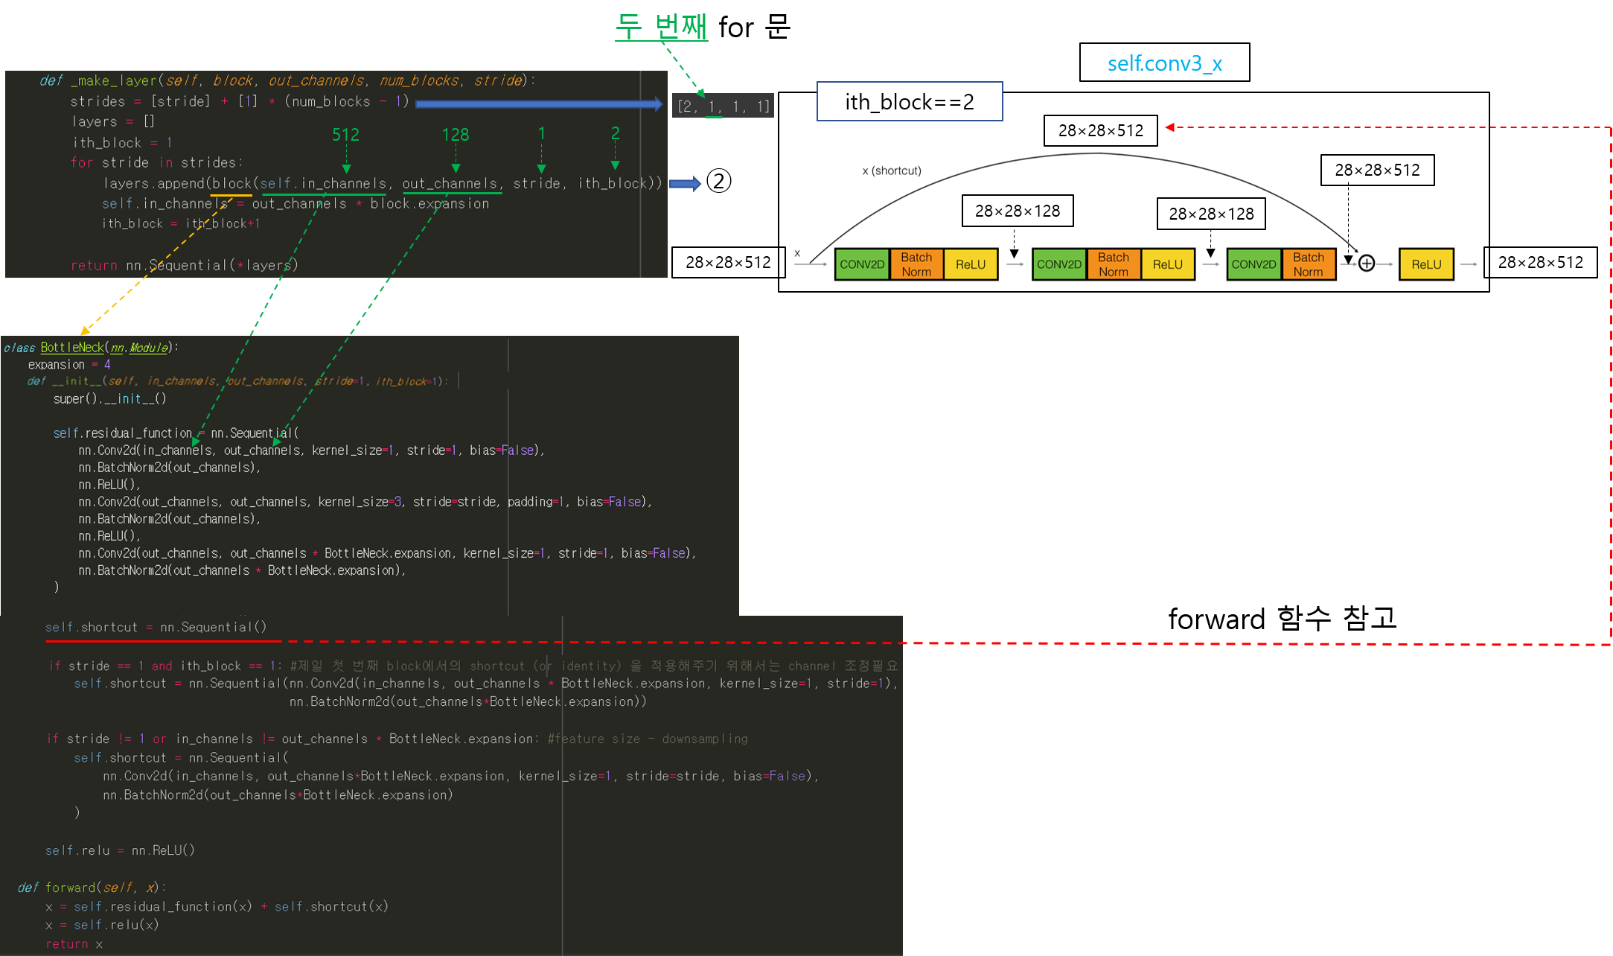Select the ith_block==2 text box
Image resolution: width=1613 pixels, height=956 pixels.
pos(909,102)
